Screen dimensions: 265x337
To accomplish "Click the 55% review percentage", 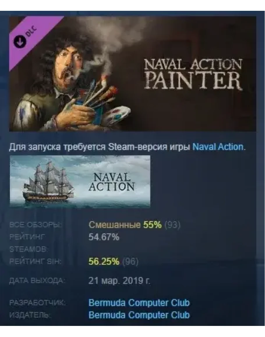I will pyautogui.click(x=152, y=225).
